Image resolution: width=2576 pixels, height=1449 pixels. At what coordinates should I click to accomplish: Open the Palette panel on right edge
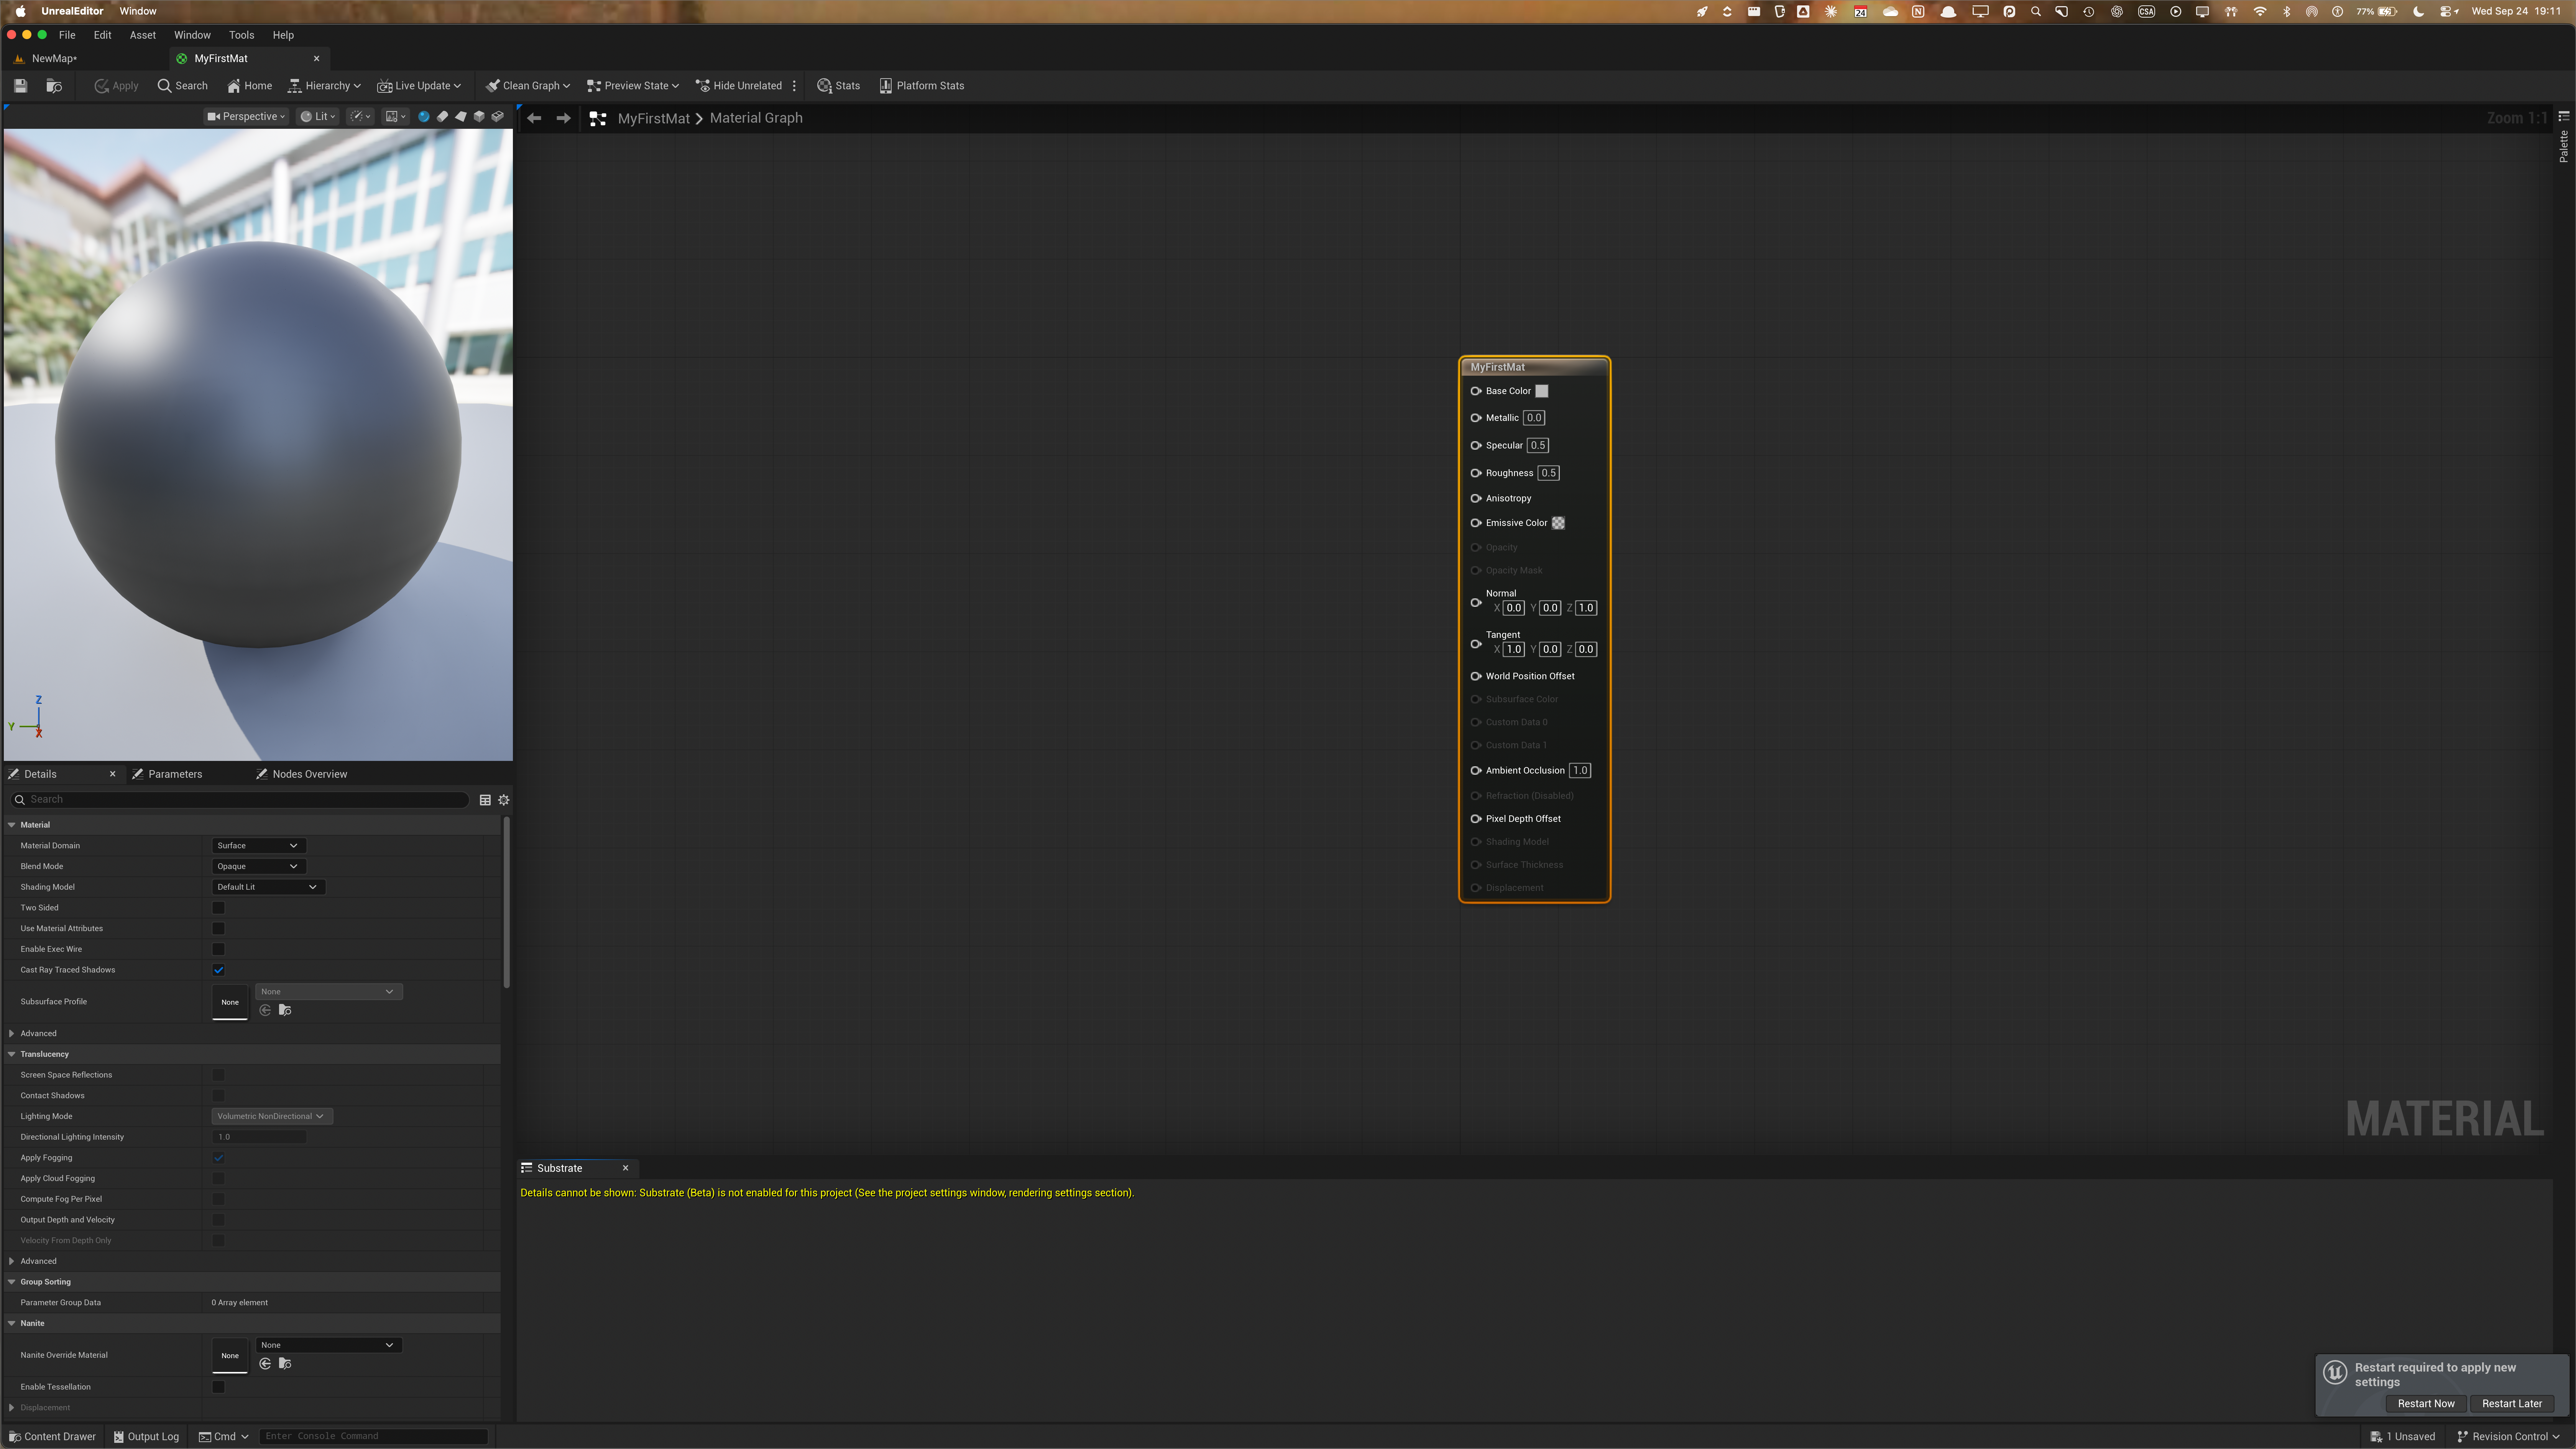coord(2564,138)
